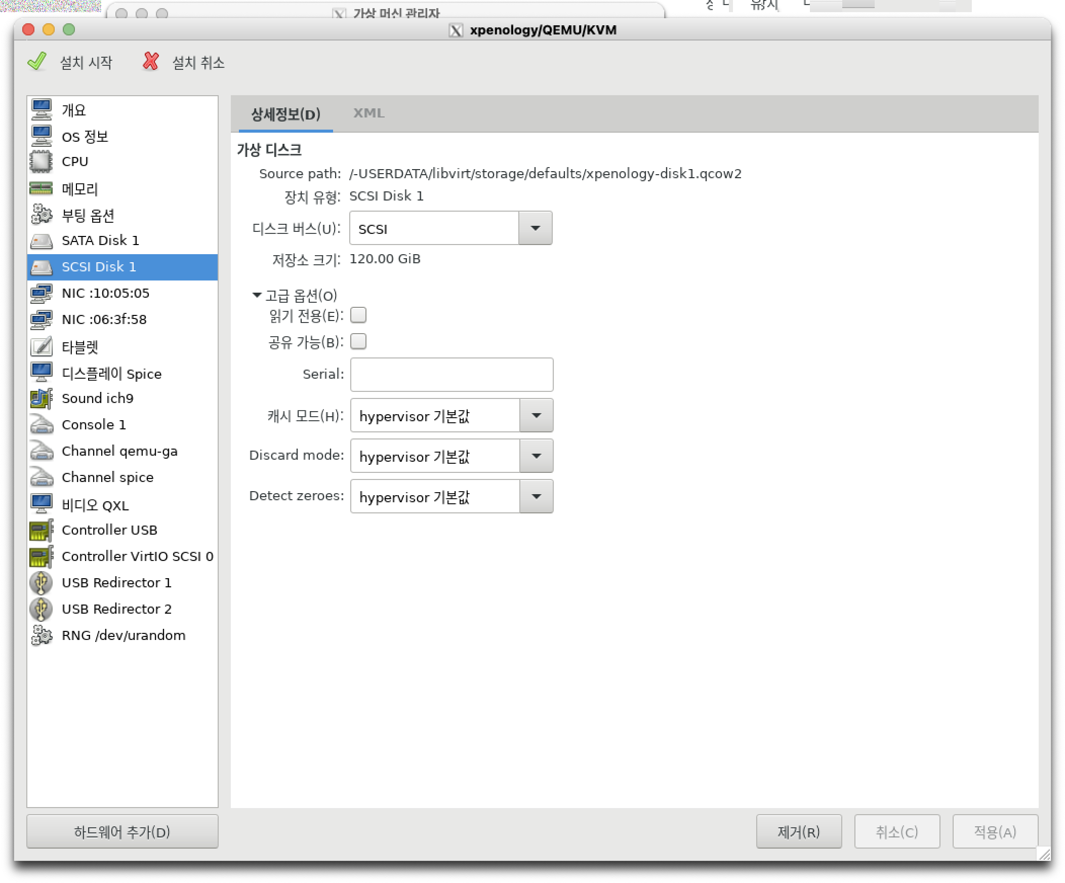Click the 하드웨어 추가(D) add hardware button

122,832
